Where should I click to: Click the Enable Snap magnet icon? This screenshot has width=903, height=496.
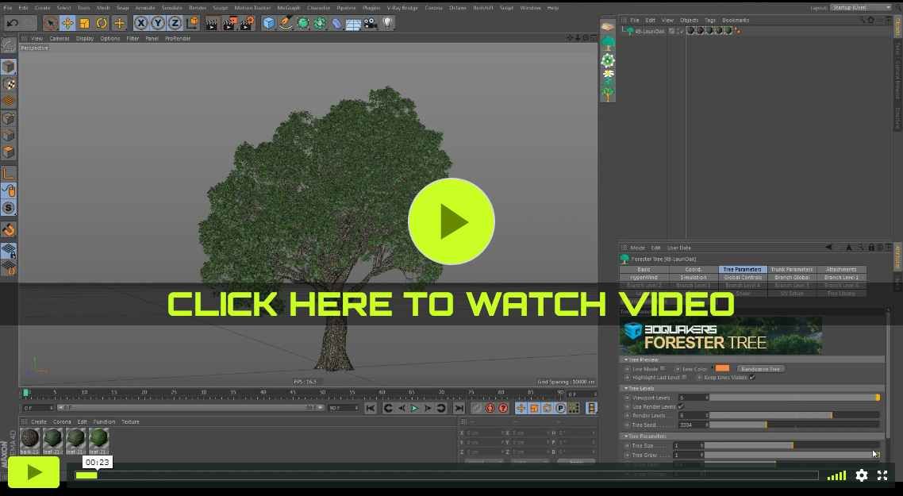coord(9,230)
